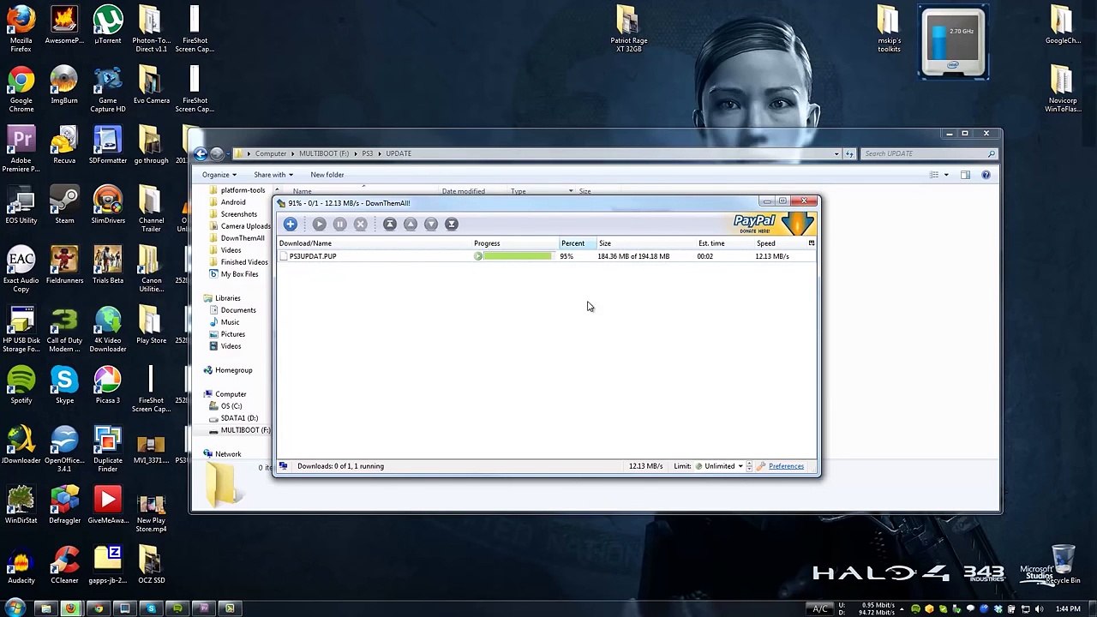Click MULTIBOOT (F:) in the address bar
Image resolution: width=1097 pixels, height=617 pixels.
point(324,153)
